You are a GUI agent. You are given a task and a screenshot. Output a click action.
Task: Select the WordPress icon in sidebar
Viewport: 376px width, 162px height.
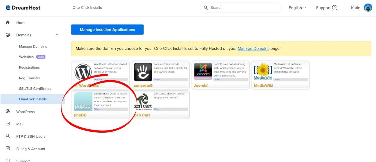click(8, 112)
